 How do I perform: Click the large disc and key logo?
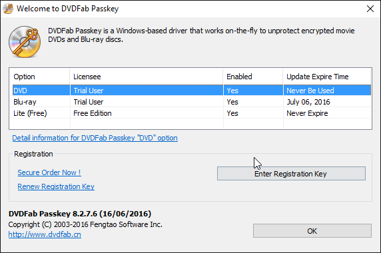coord(25,42)
